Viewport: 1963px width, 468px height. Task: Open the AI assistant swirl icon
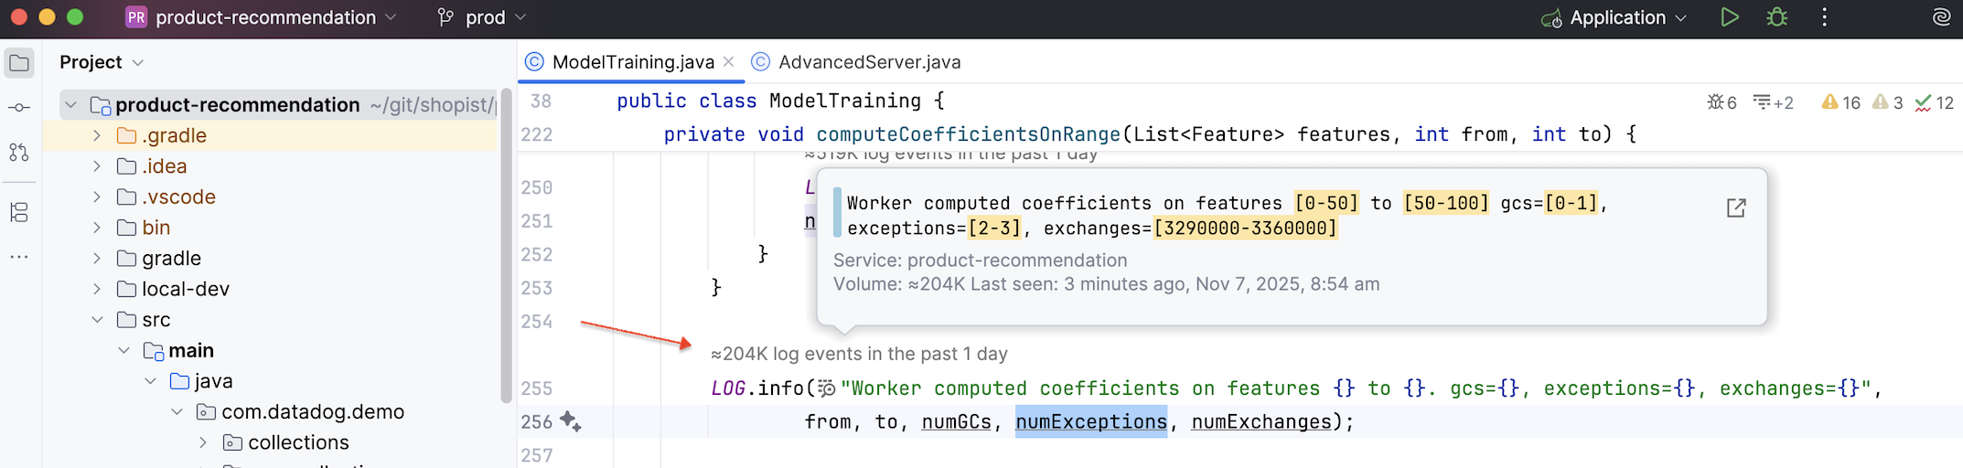[x=1941, y=17]
